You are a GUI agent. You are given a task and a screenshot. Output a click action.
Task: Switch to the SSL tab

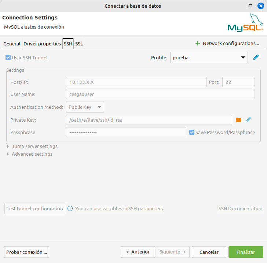click(x=79, y=44)
